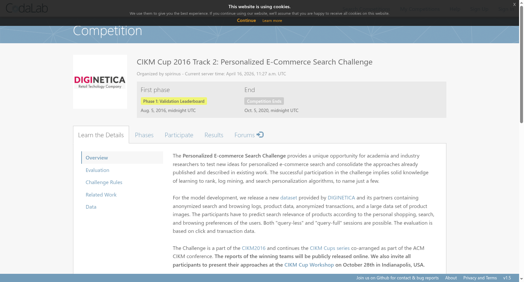Follow the DIGINETICA link in the overview

point(341,197)
